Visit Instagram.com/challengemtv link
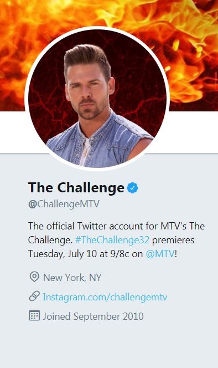The image size is (218, 368). click(105, 297)
